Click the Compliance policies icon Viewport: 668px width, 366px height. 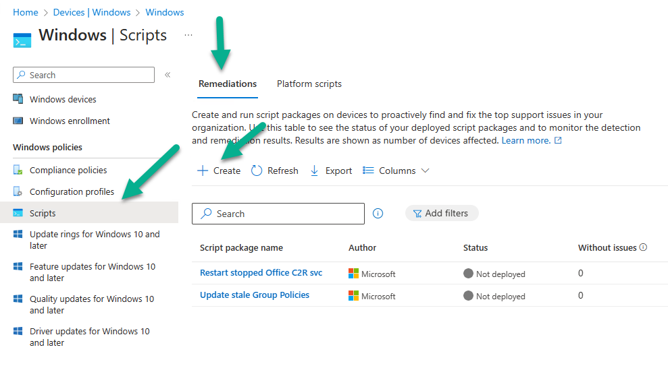click(18, 170)
